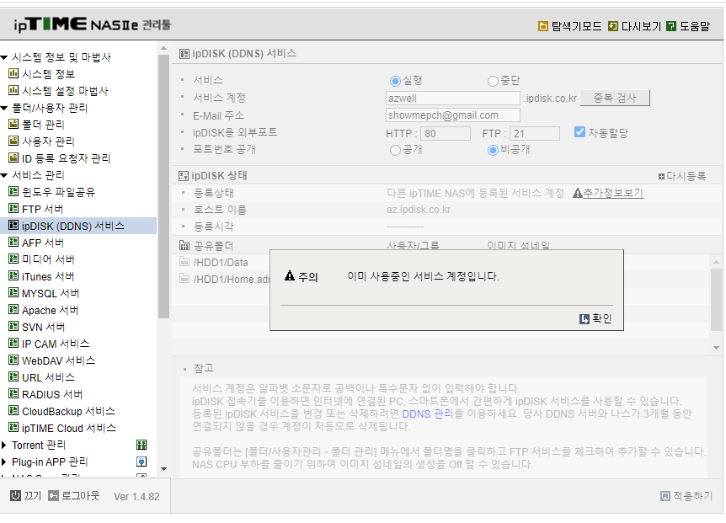
Task: Expand the Plug-in APP 관리 section
Action: pos(3,462)
